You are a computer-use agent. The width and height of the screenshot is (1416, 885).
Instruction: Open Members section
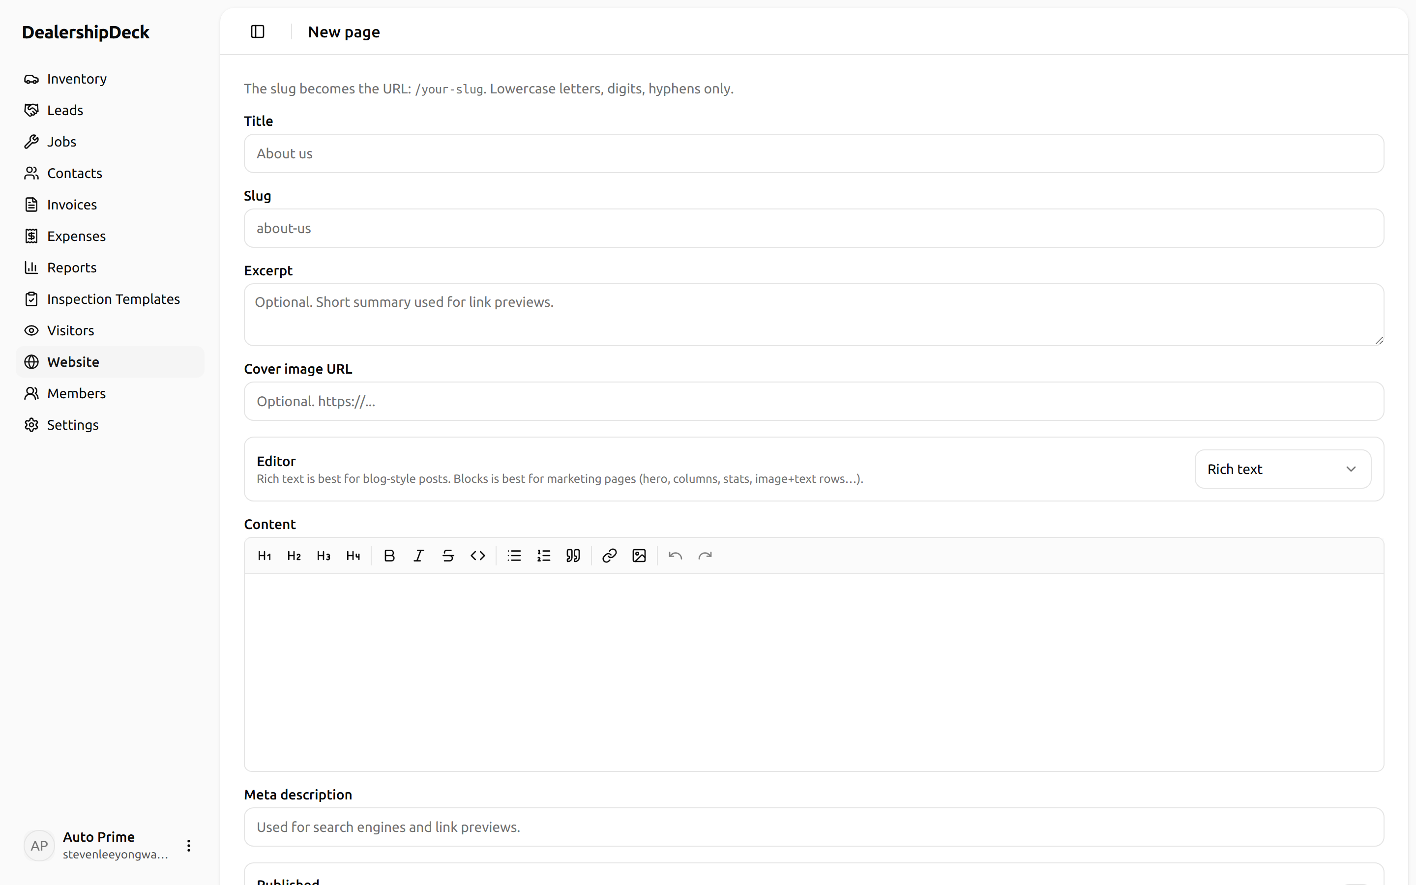[110, 393]
